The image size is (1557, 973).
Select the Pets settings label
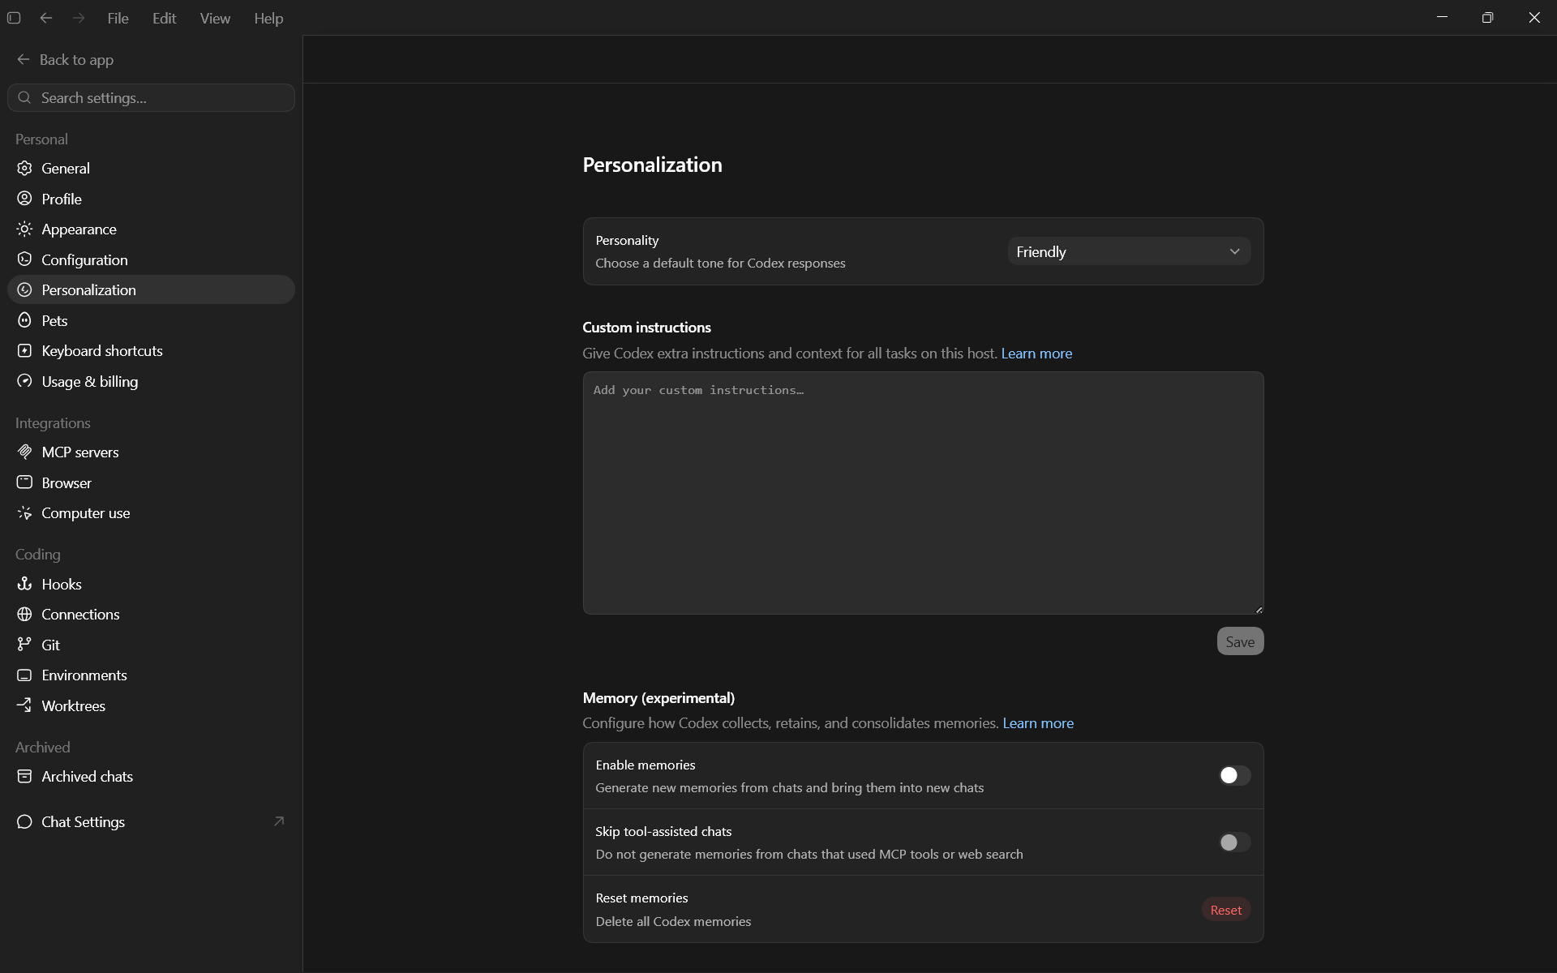pos(54,320)
